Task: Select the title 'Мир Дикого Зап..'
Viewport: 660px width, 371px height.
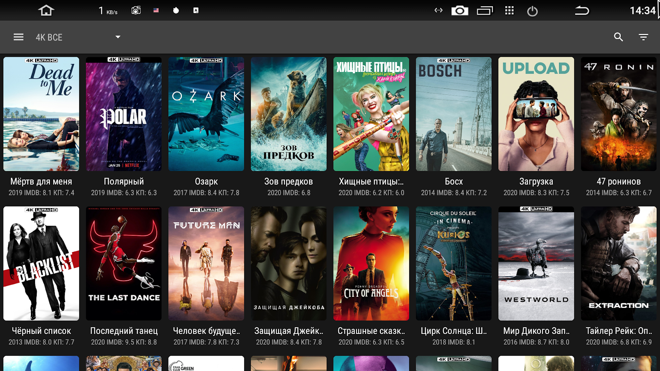Action: pyautogui.click(x=536, y=331)
